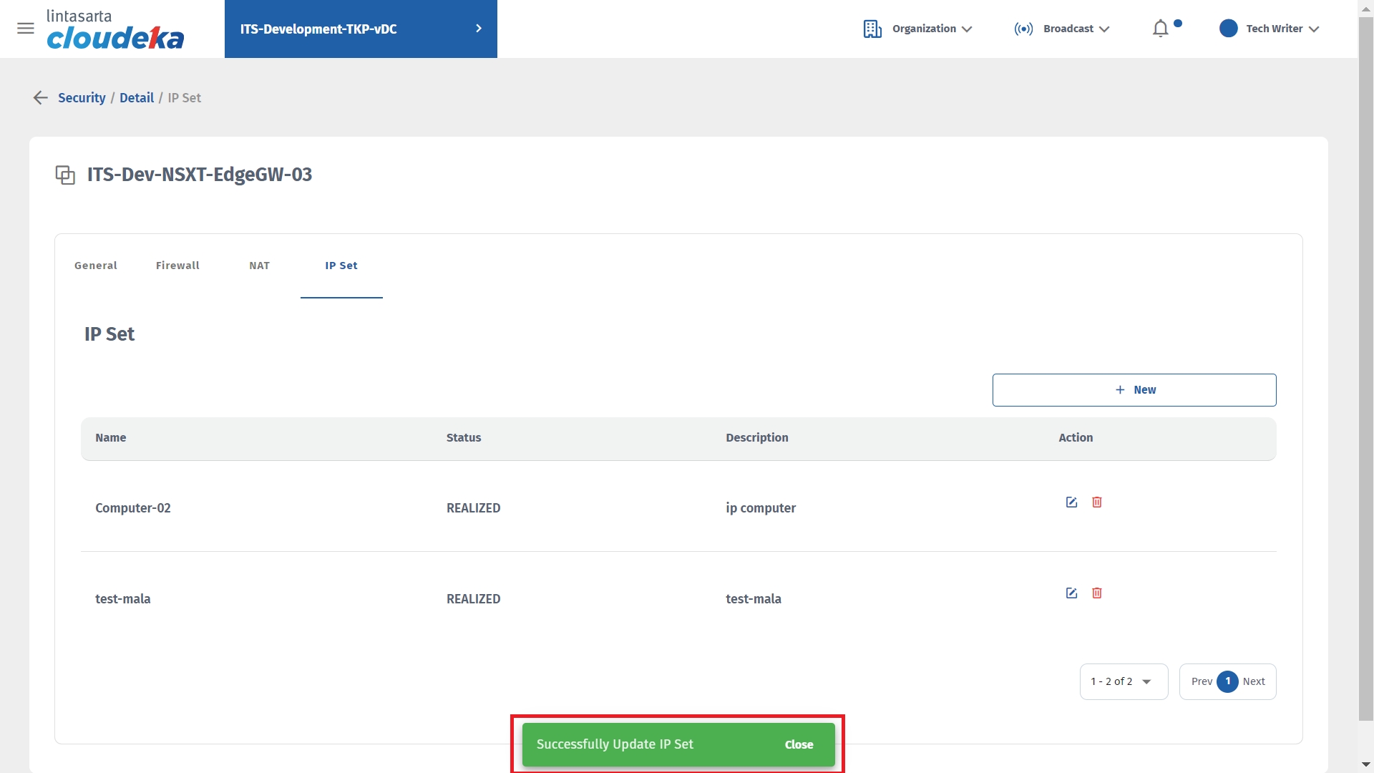Delete the Computer-02 IP set

[x=1097, y=502]
